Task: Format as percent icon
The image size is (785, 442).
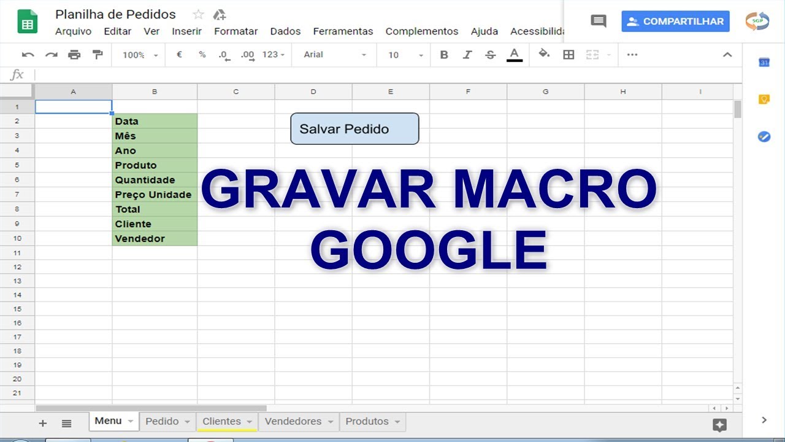Action: (x=202, y=55)
